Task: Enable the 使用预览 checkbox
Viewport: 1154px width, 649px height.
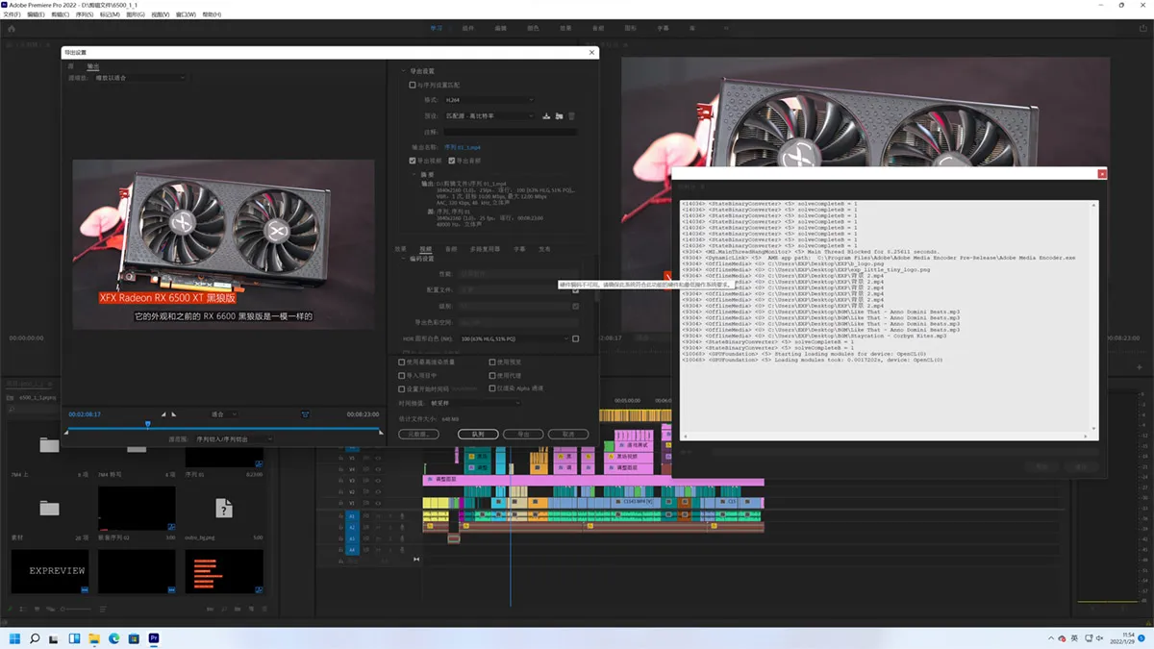Action: click(x=492, y=362)
